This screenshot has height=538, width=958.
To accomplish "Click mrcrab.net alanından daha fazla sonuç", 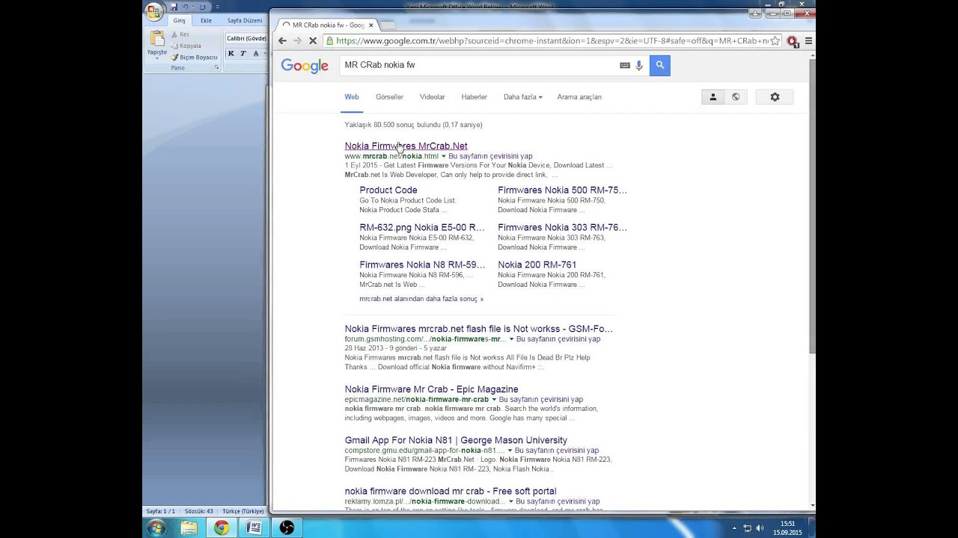I will [421, 299].
